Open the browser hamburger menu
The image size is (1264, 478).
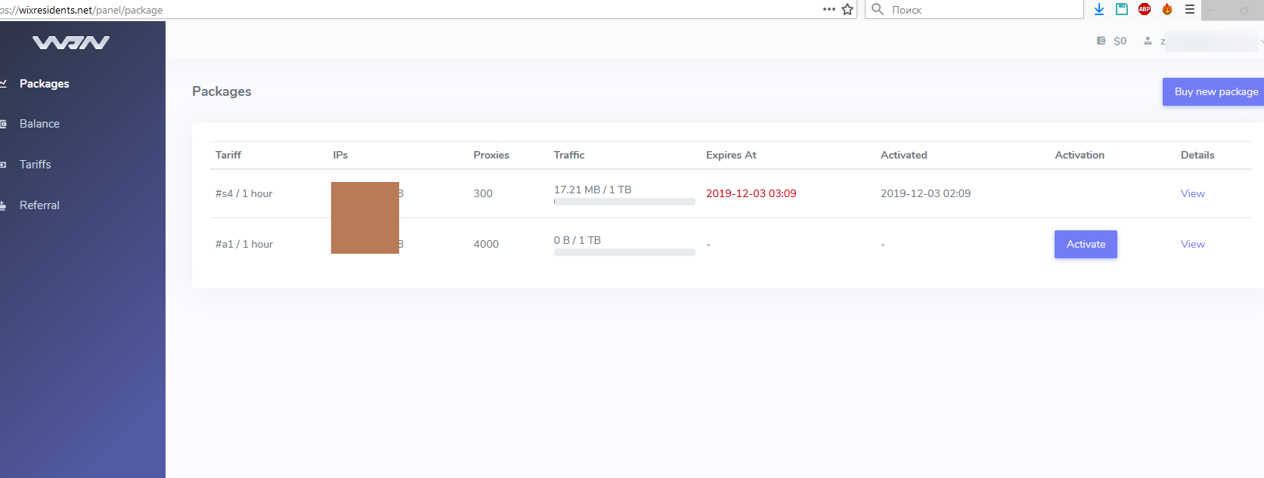point(1190,9)
